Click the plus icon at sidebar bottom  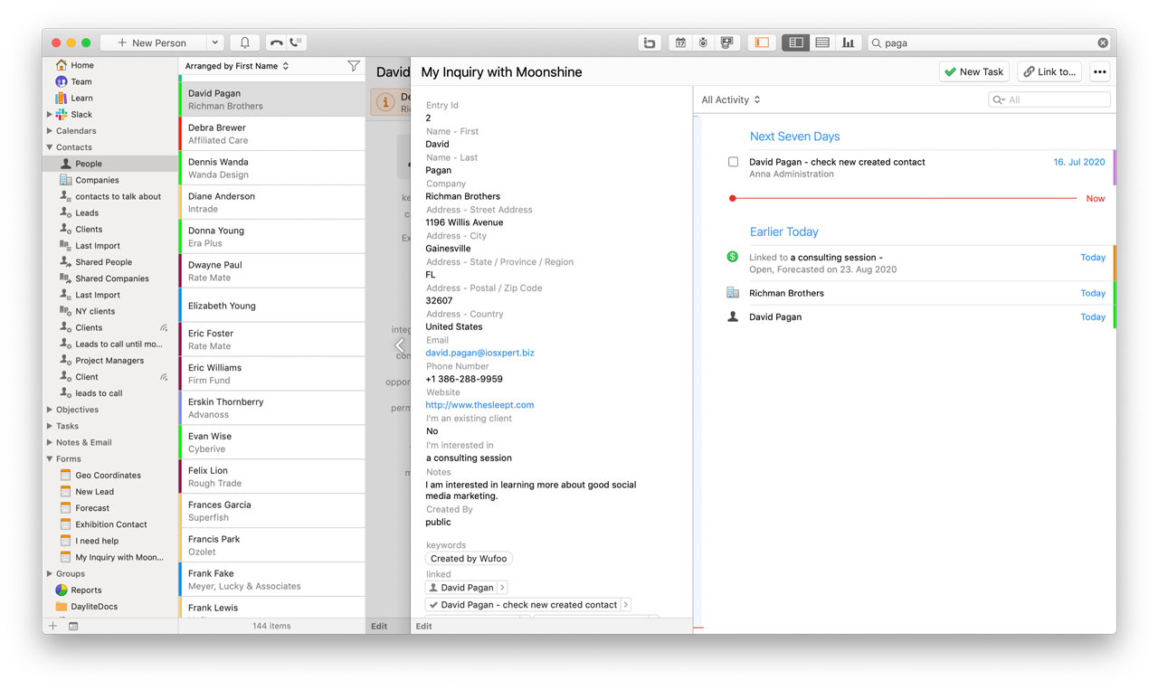click(x=52, y=626)
